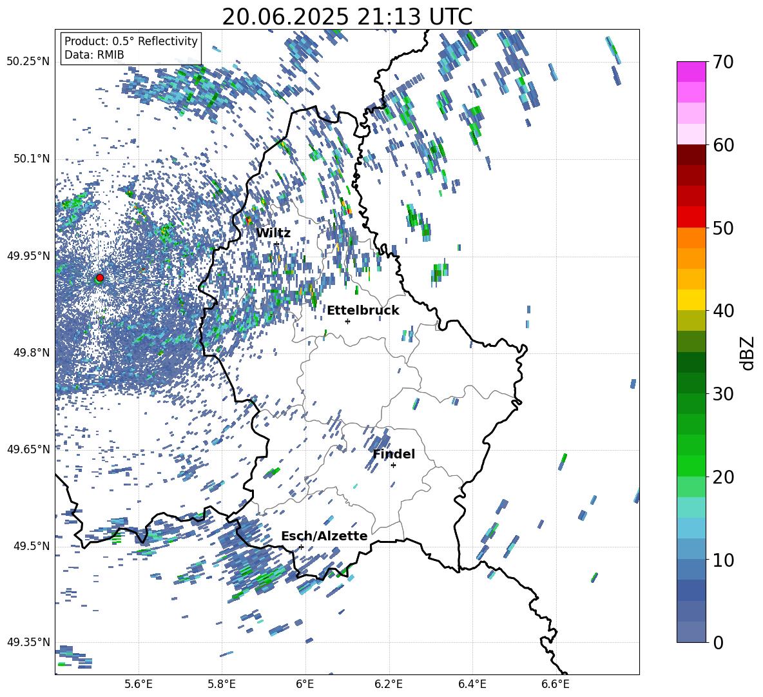Image resolution: width=763 pixels, height=697 pixels.
Task: Click the red radar site marker
Action: tap(100, 277)
